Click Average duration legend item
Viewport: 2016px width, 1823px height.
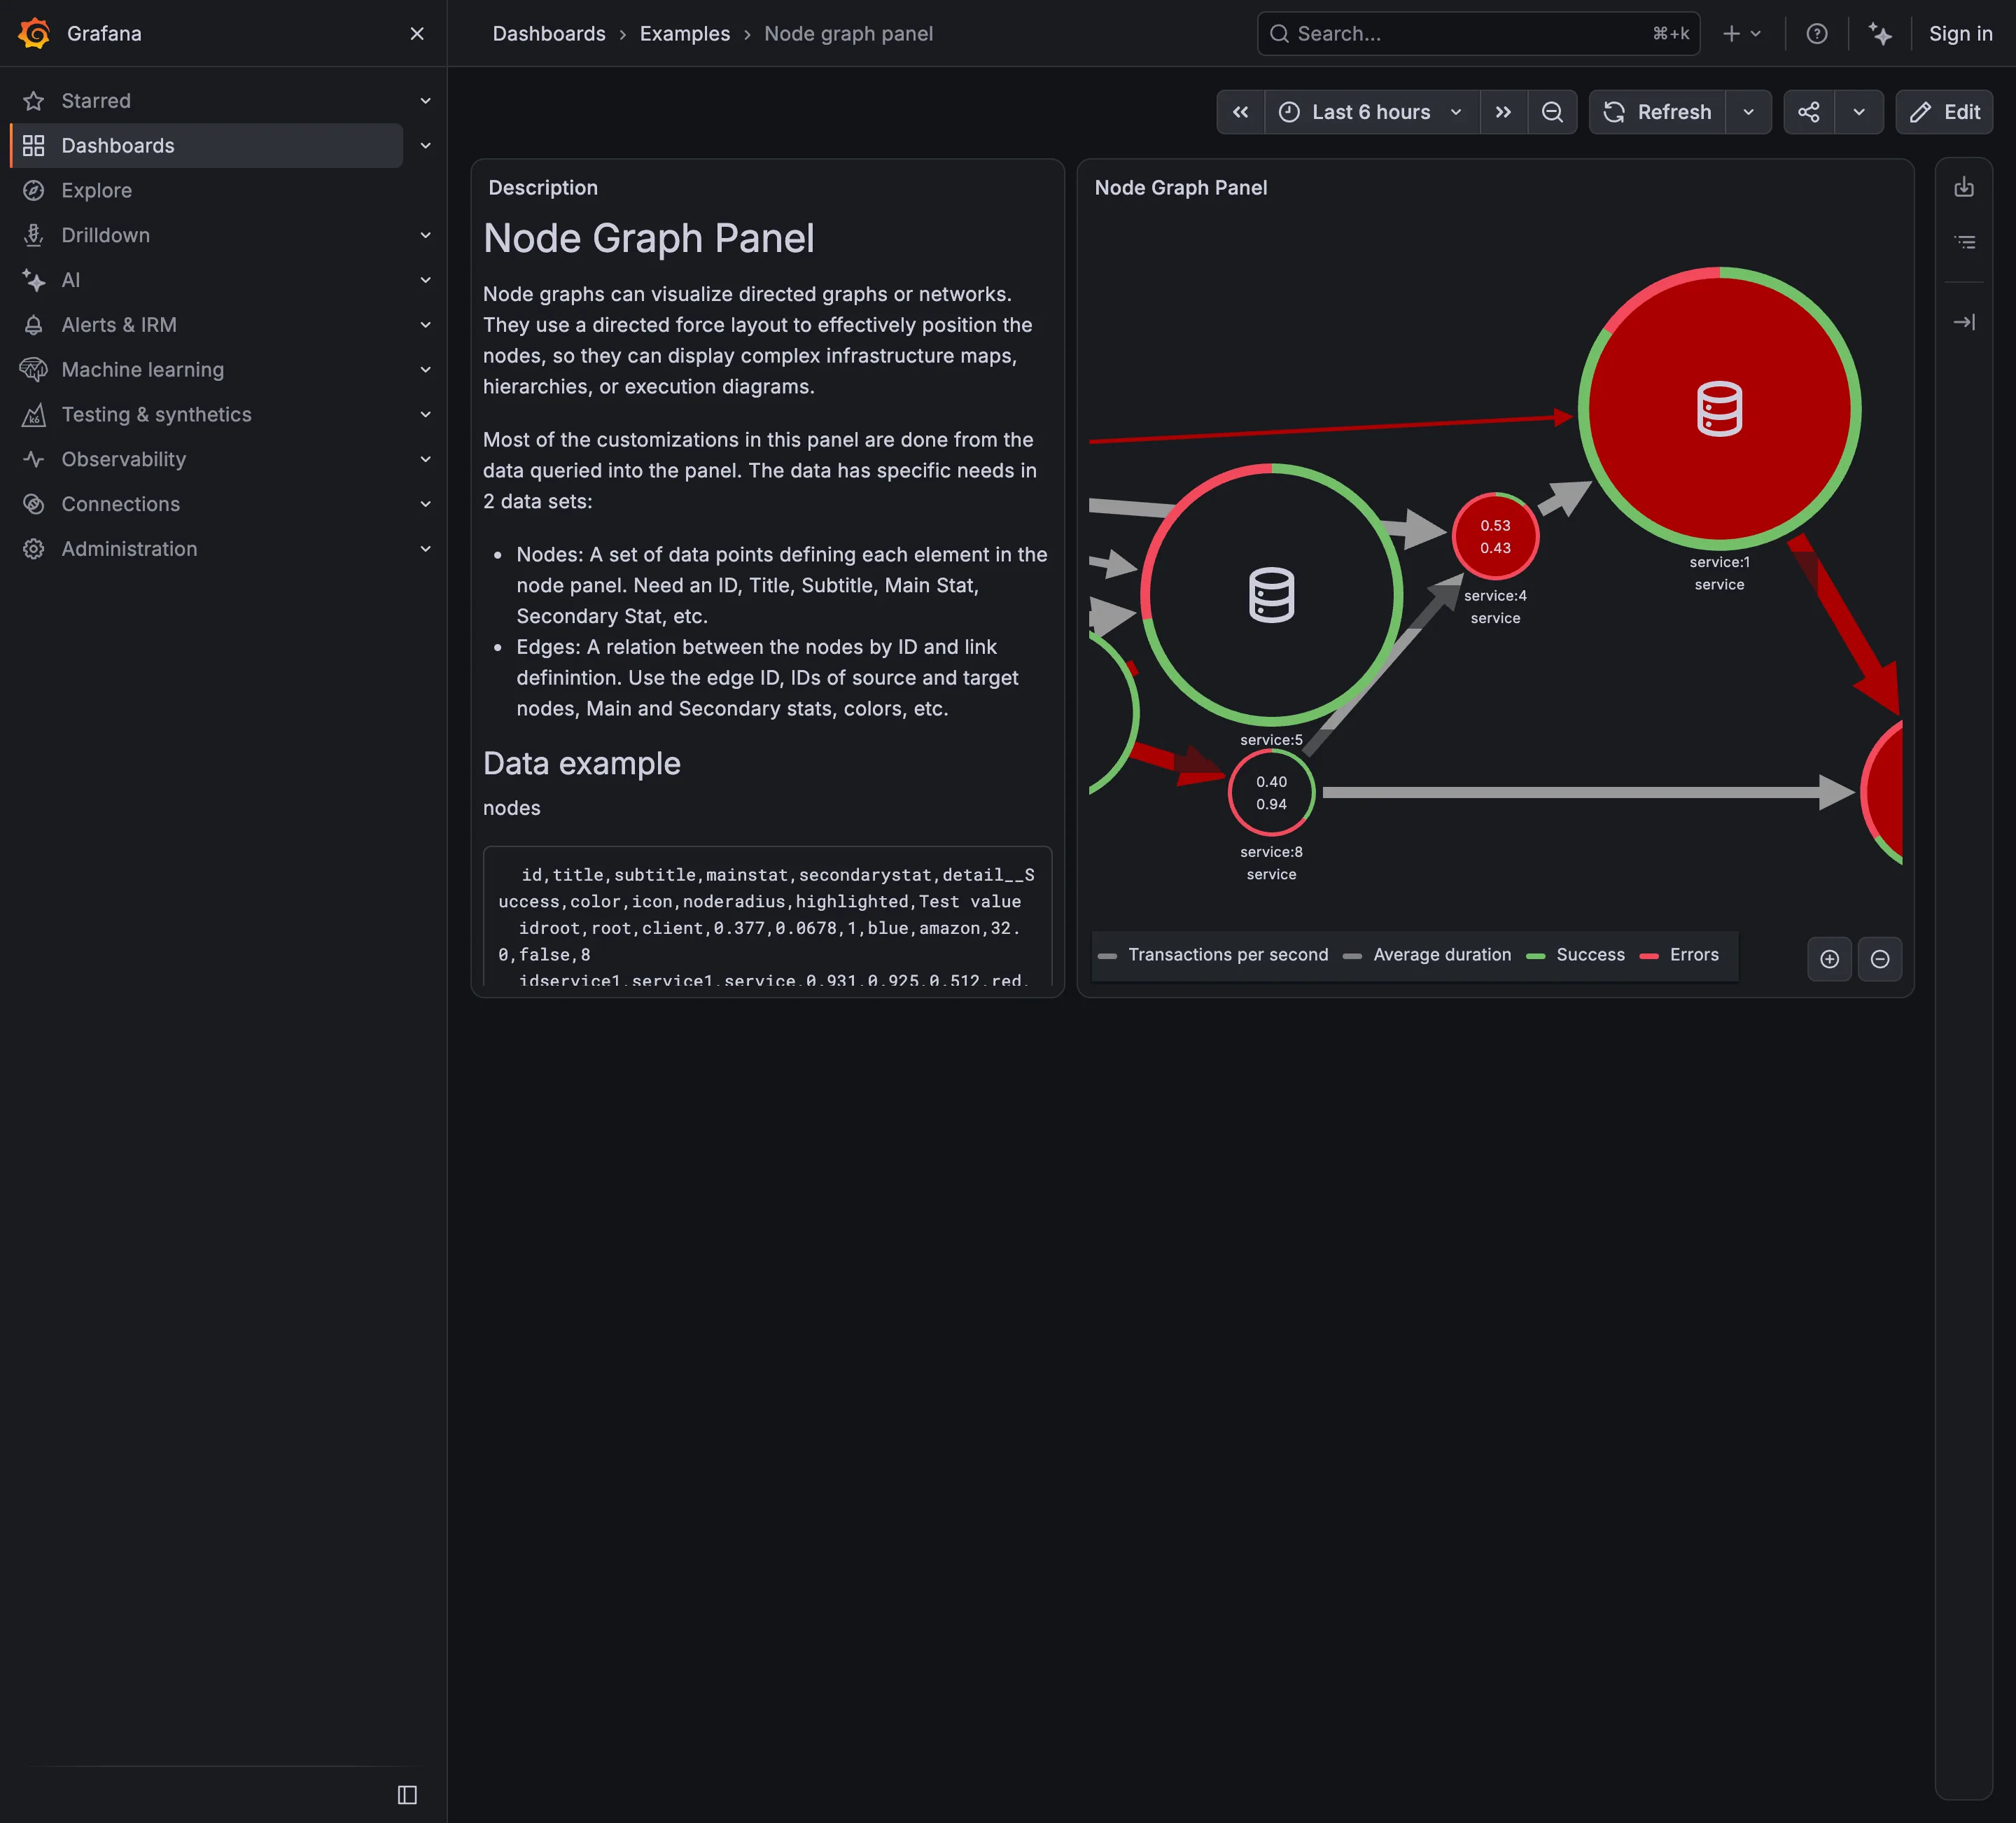pos(1427,955)
